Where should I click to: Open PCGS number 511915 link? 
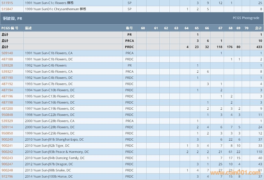point(7,3)
